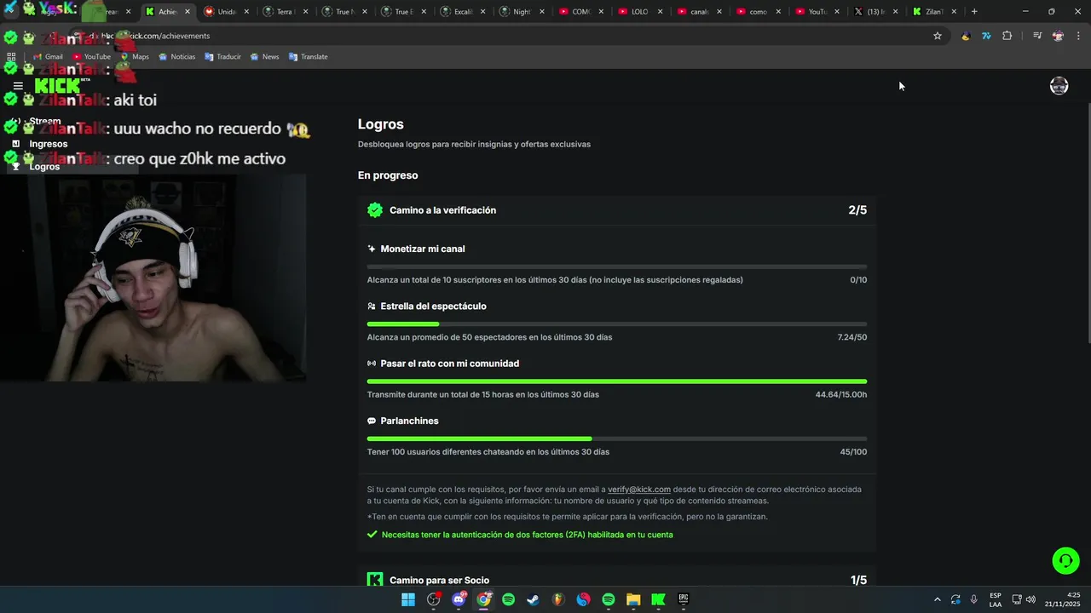Open FL Studio from the taskbar
This screenshot has height=613, width=1091.
click(558, 599)
